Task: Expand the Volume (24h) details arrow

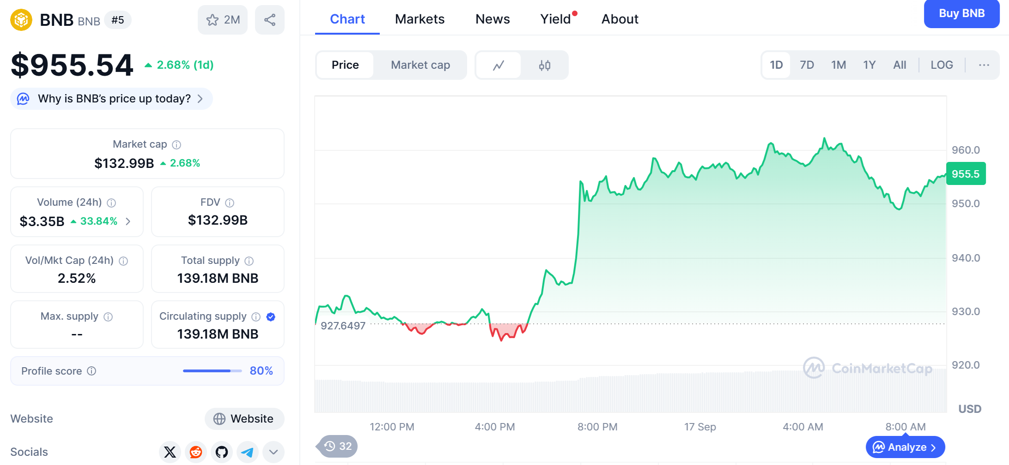Action: 128,221
